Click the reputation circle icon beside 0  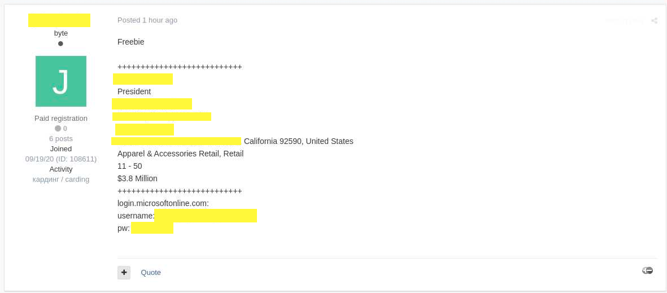(58, 129)
